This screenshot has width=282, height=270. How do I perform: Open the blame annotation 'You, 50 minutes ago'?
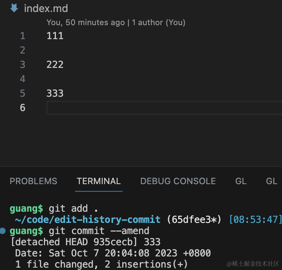(x=85, y=22)
